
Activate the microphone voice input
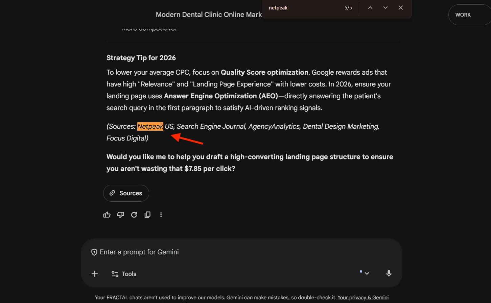point(389,273)
